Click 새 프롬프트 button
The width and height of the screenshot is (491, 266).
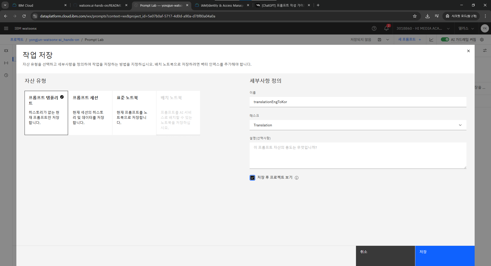pos(409,39)
